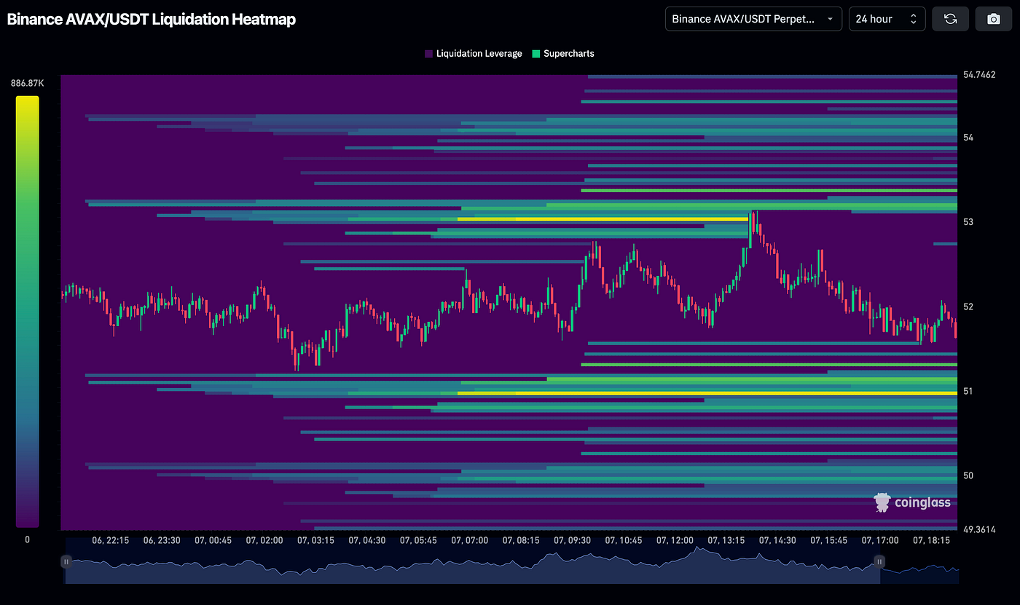The image size is (1020, 605).
Task: Click the 53 price axis label
Action: [x=968, y=222]
